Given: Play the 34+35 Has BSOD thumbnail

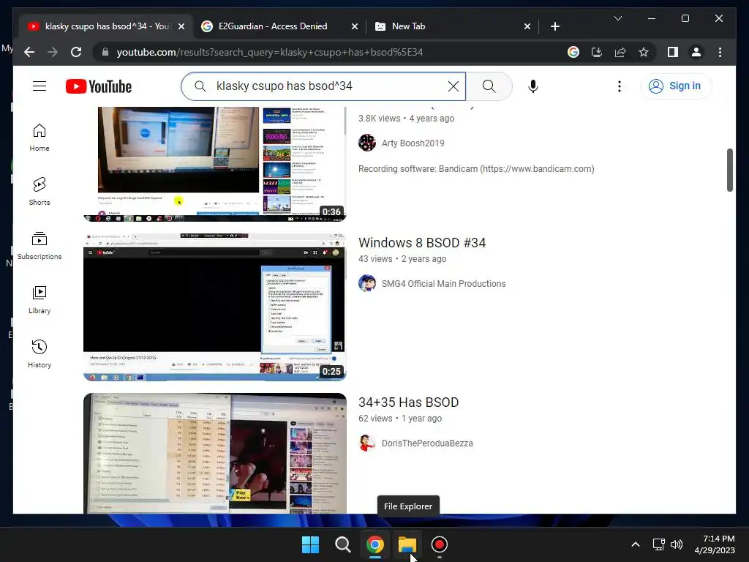Looking at the screenshot, I should pos(214,453).
